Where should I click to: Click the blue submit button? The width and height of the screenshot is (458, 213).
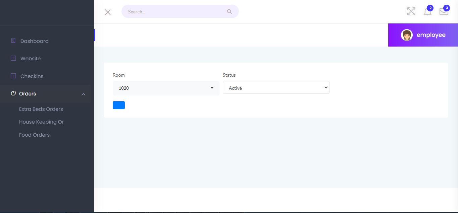(119, 105)
